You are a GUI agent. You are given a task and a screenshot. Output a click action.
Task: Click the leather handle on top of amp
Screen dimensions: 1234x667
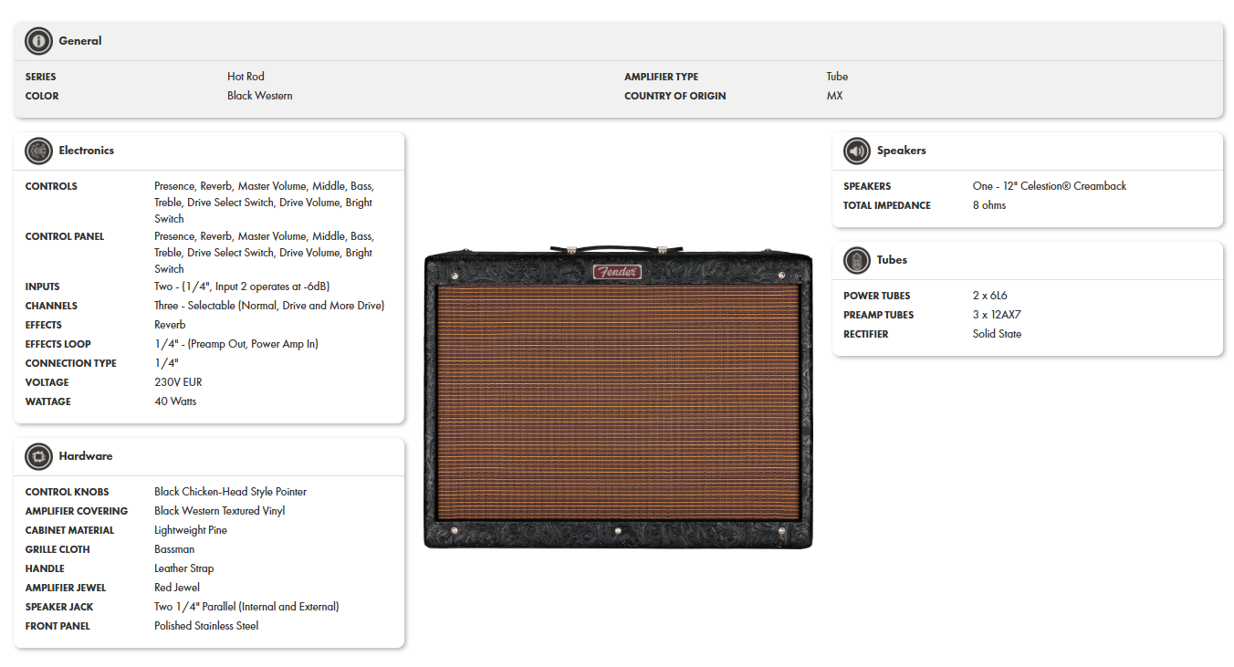(x=618, y=246)
